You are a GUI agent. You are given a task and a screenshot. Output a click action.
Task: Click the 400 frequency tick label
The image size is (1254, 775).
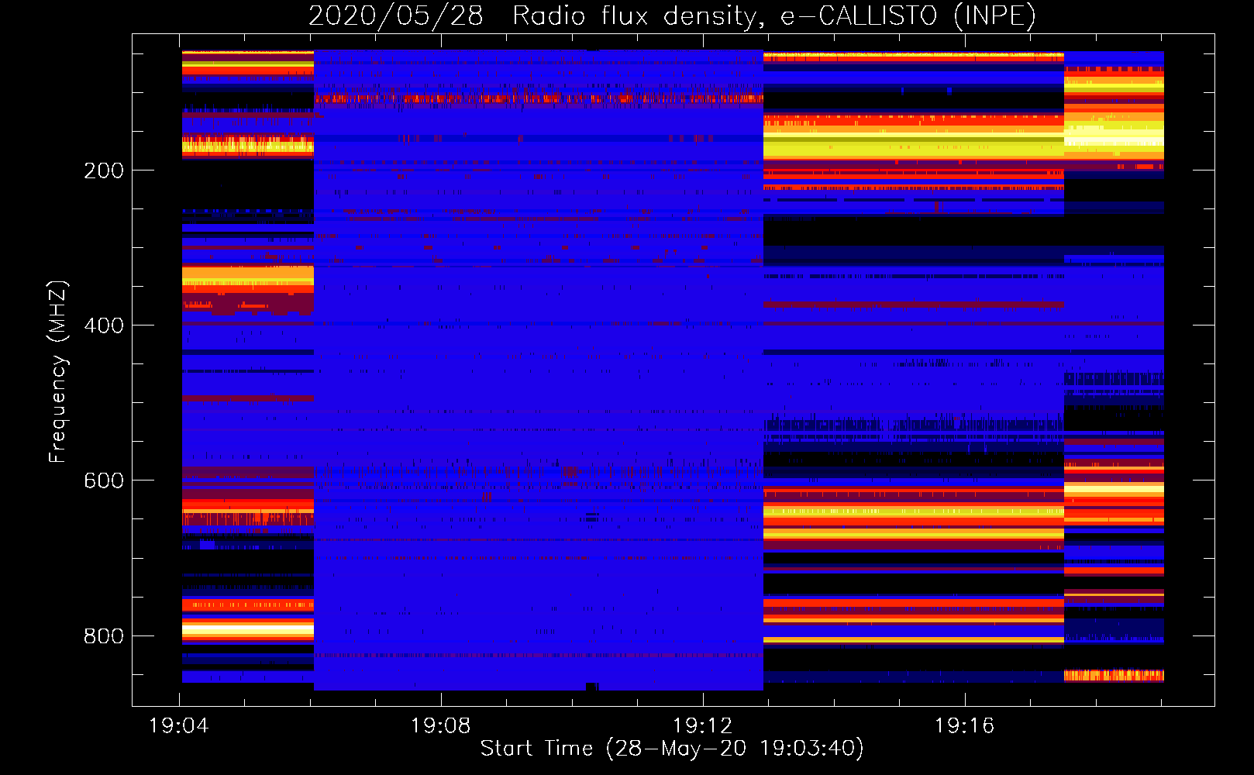click(104, 325)
